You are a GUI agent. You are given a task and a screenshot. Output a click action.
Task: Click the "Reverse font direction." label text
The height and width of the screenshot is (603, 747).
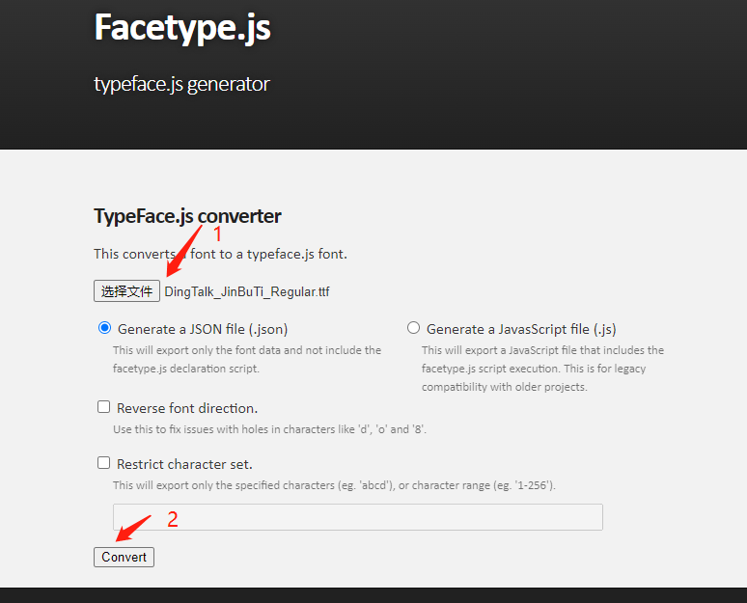pos(187,408)
